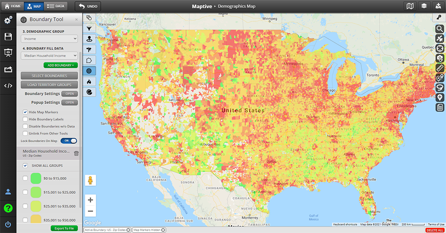Image resolution: width=446 pixels, height=233 pixels.
Task: Open the embed code icon in sidebar
Action: coord(8,85)
